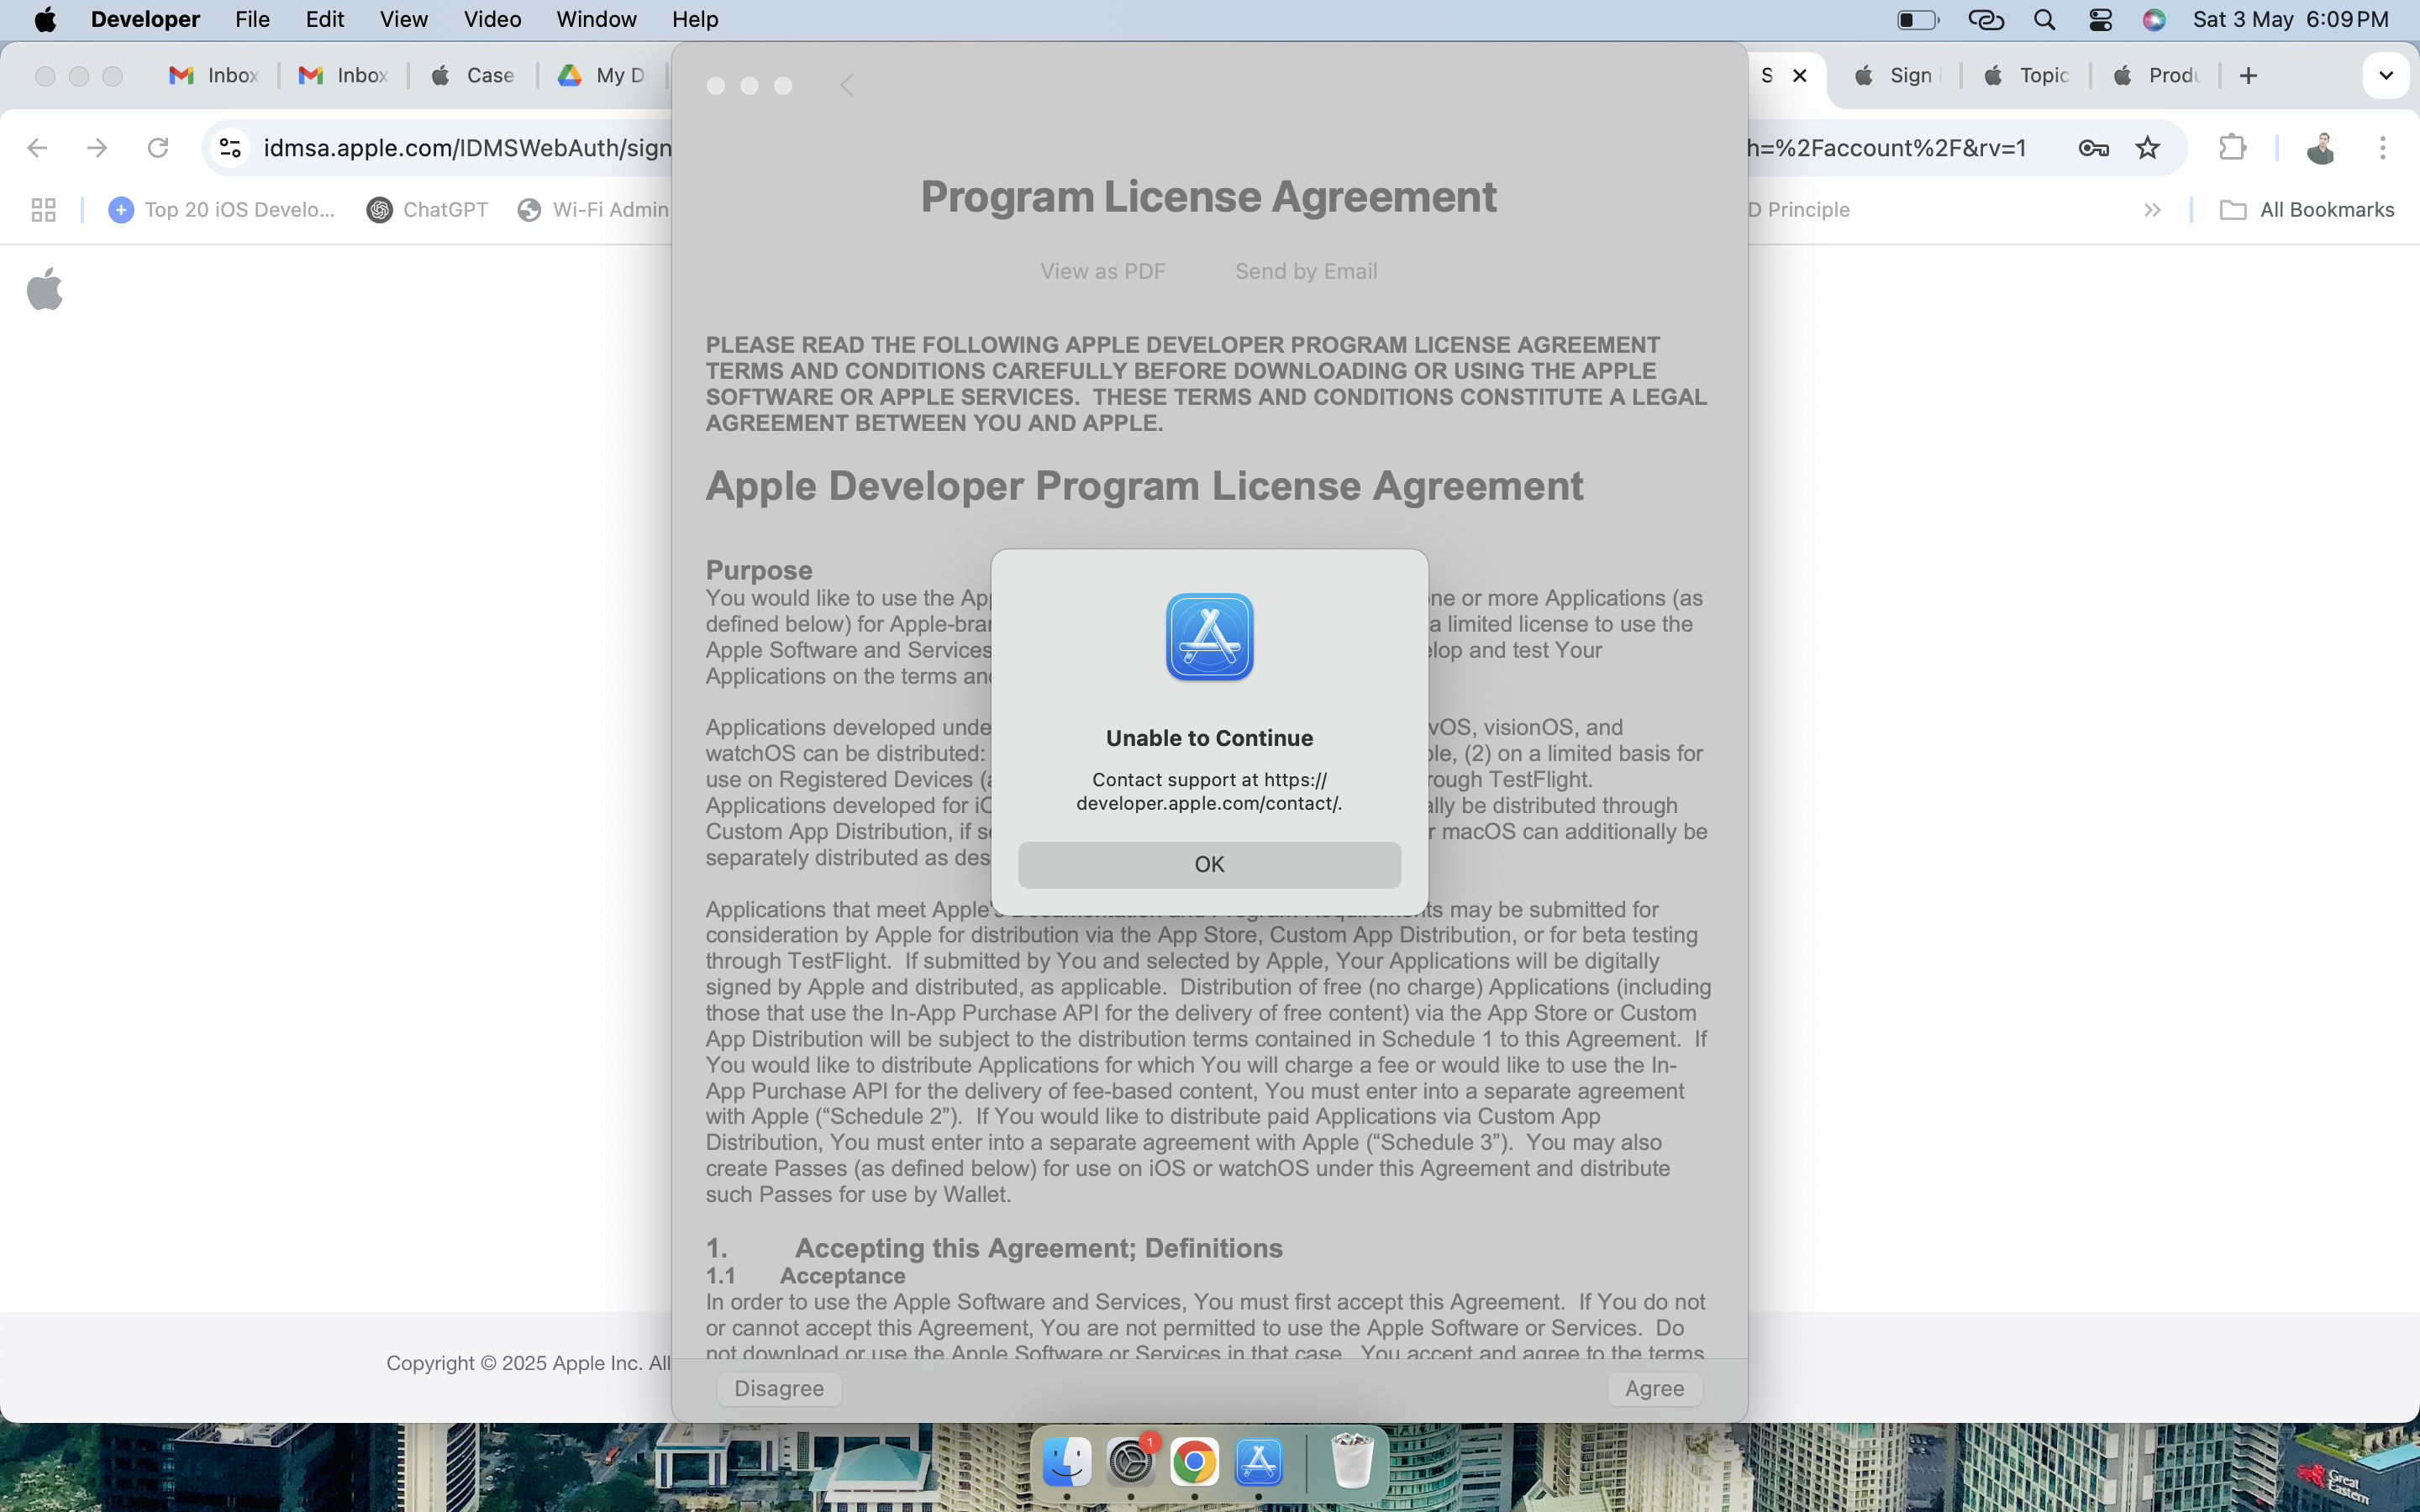Click the Disagree button in the license window
Screen dimensions: 2420x1512
(x=779, y=1388)
